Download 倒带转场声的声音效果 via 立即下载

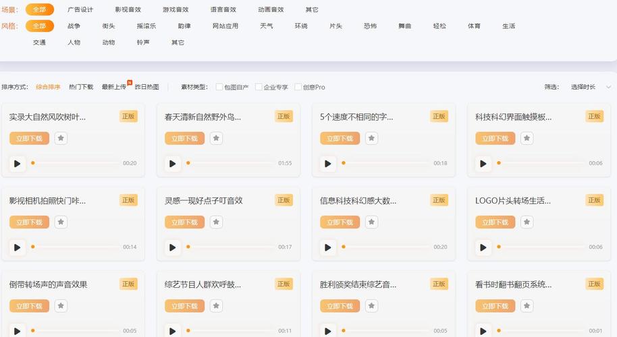(x=30, y=305)
